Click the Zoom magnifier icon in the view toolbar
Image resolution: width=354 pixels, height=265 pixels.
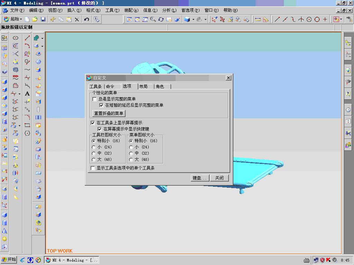point(153,19)
